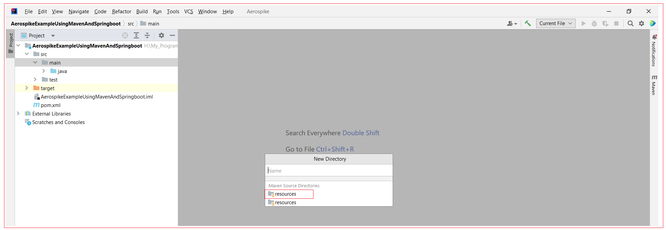Click the Aerospike title text
Viewport: 666px width, 230px height.
click(x=258, y=12)
